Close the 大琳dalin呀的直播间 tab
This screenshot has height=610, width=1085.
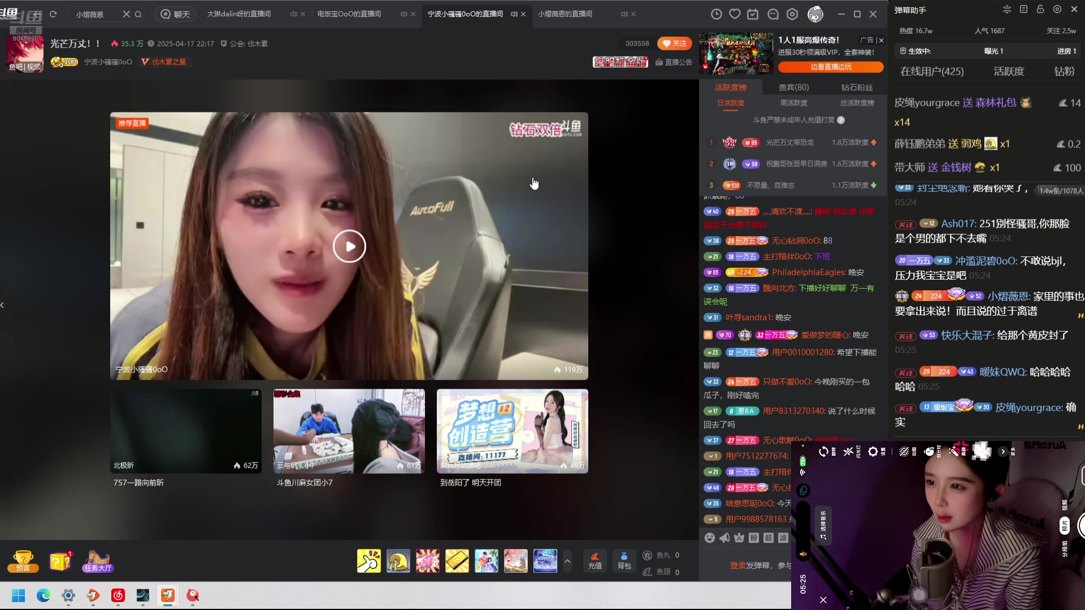(303, 14)
